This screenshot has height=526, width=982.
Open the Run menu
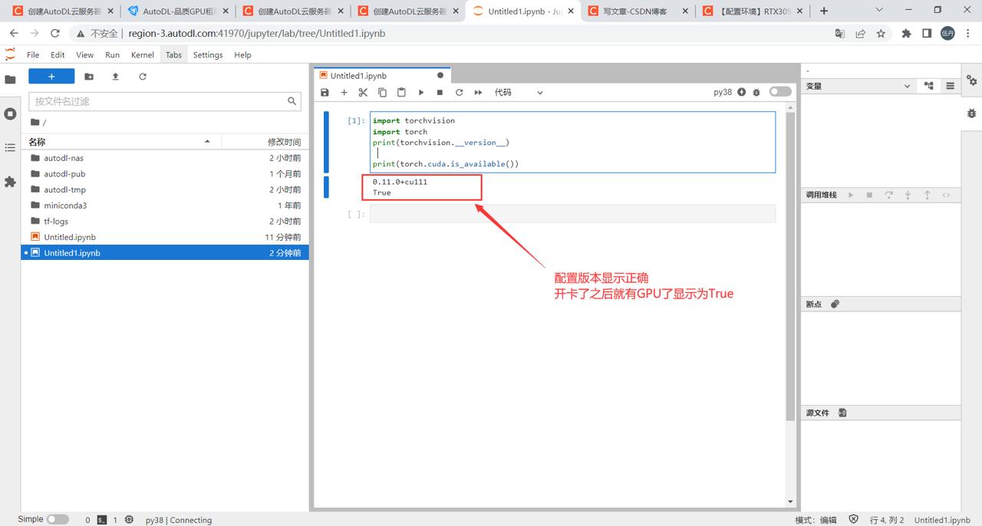pos(112,55)
